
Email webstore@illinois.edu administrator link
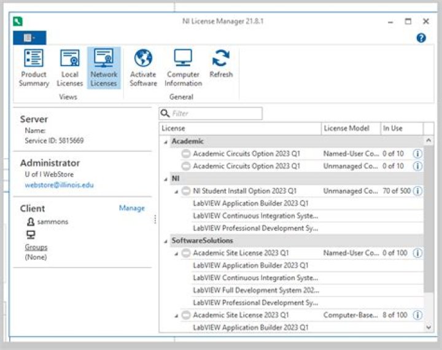(x=59, y=185)
